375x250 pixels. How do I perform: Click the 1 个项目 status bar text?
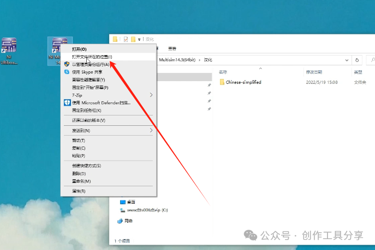coord(122,241)
